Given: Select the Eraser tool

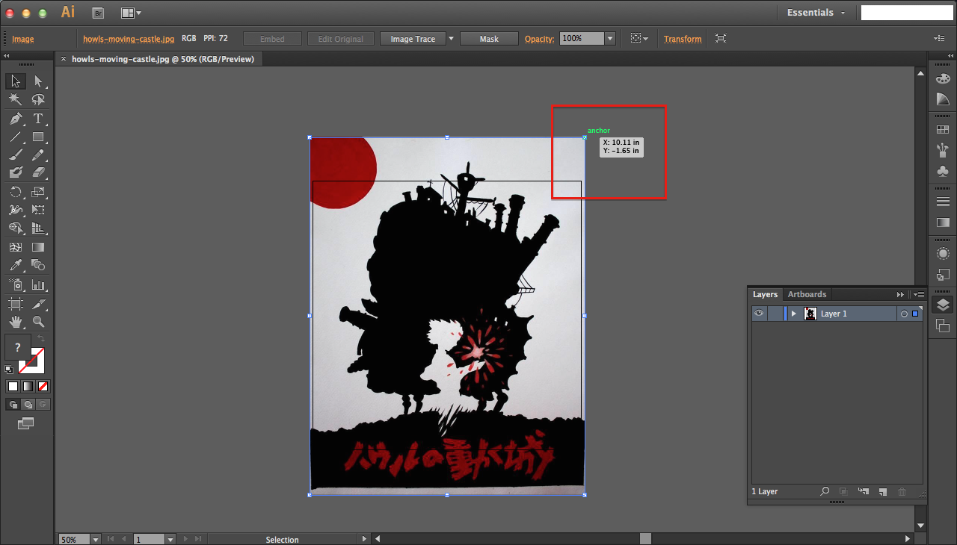Looking at the screenshot, I should (x=38, y=172).
